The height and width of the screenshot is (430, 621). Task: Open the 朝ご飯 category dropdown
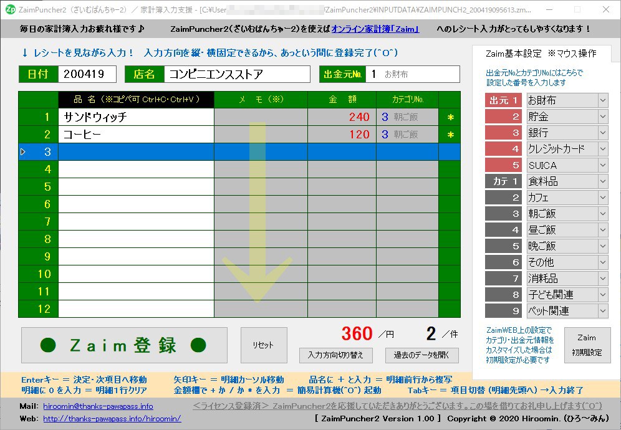(603, 213)
